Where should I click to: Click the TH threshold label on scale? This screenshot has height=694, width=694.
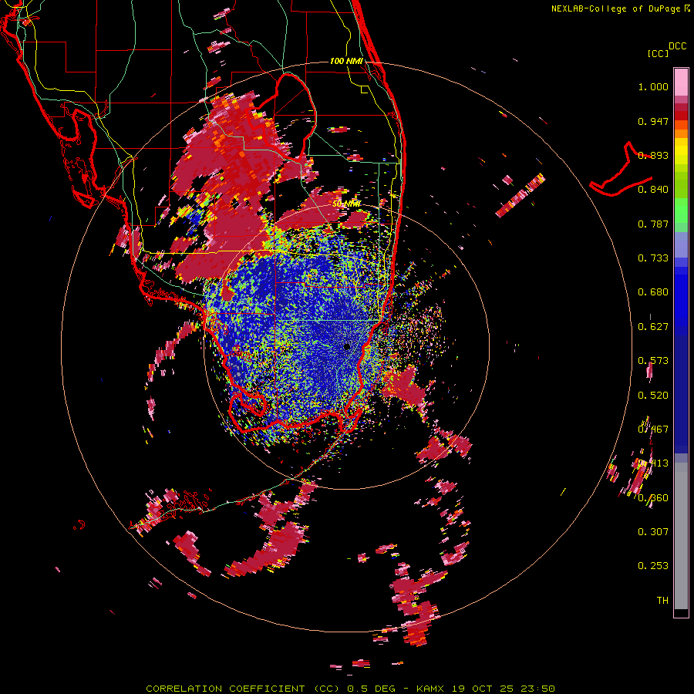662,601
